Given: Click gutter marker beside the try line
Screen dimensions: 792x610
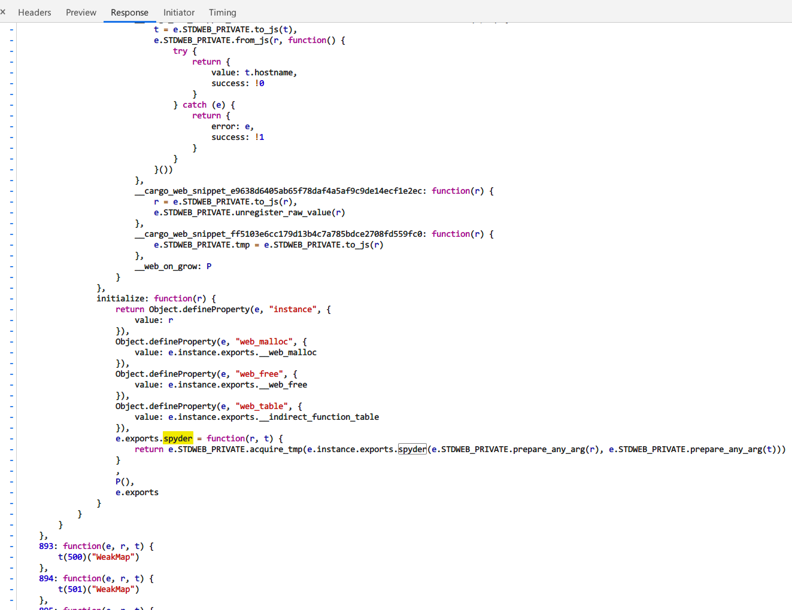Looking at the screenshot, I should 11,51.
